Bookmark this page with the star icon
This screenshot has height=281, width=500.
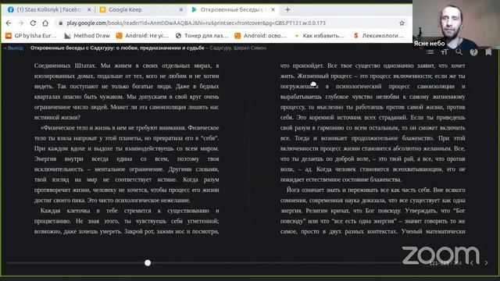pyautogui.click(x=402, y=23)
